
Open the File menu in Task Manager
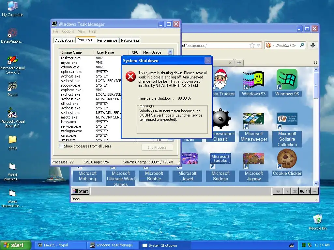tap(55, 31)
